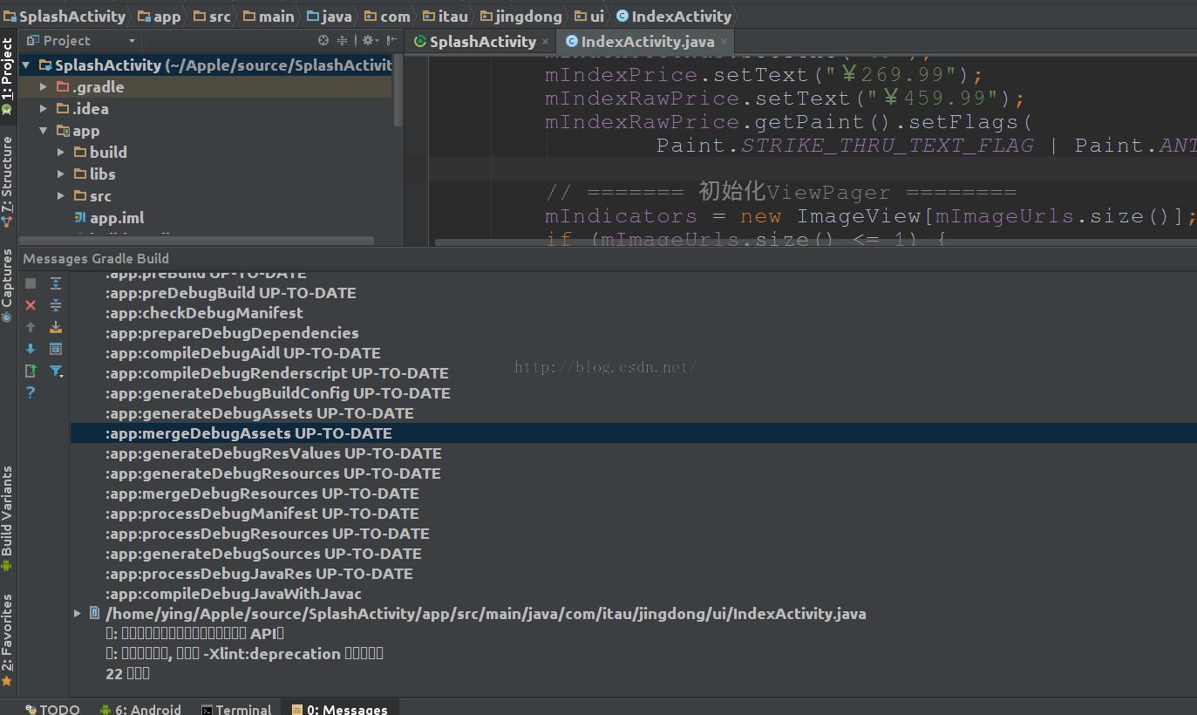Expand the build folder arrow
This screenshot has height=715, width=1197.
tap(61, 152)
